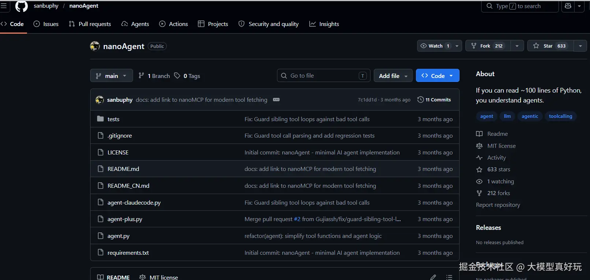View the 212 forks link
Image resolution: width=590 pixels, height=280 pixels.
[493, 193]
